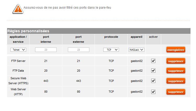
Task: Delete the Web Server (HTTP) rule
Action: (x=176, y=92)
